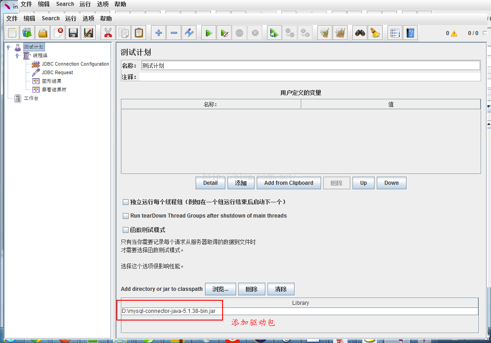Cut the element using the scissors icon
Screen dimensions: 491x343
tap(108, 32)
